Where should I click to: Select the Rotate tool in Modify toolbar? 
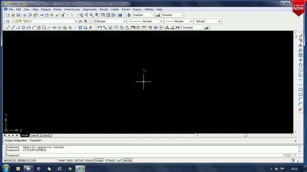click(300, 65)
